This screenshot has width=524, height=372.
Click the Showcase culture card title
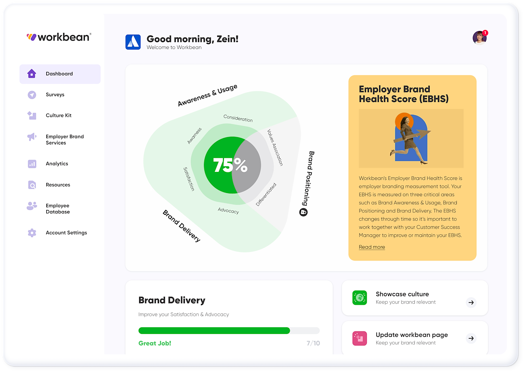(402, 294)
